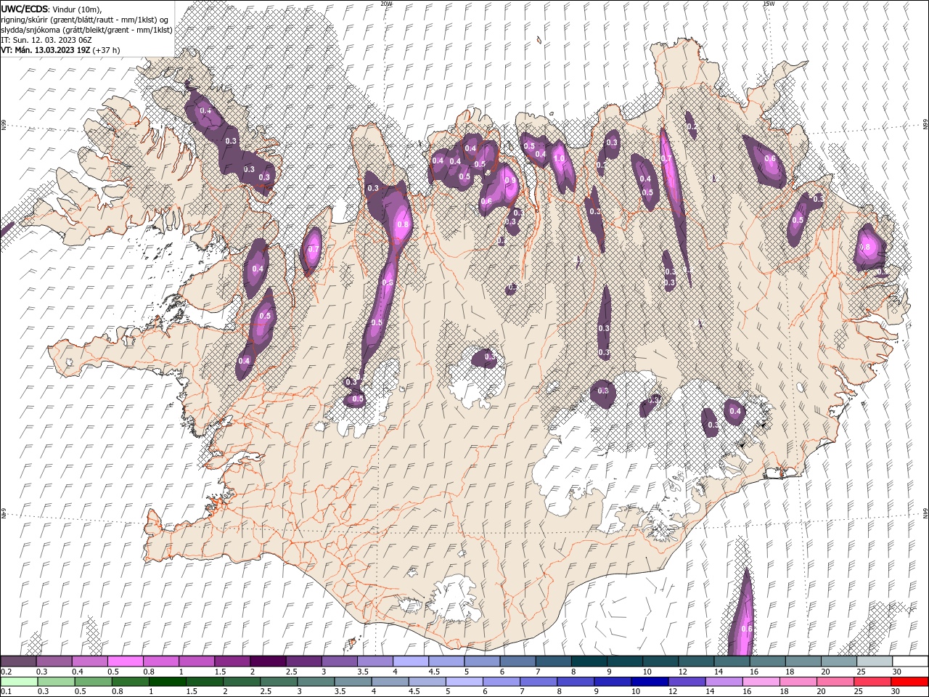Select the lower legend swatch between 4 and 4.5
The height and width of the screenshot is (697, 929).
point(390,682)
